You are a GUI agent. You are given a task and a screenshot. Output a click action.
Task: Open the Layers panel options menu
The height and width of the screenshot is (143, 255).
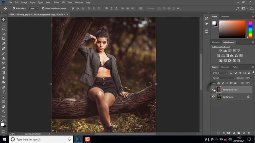pyautogui.click(x=253, y=67)
